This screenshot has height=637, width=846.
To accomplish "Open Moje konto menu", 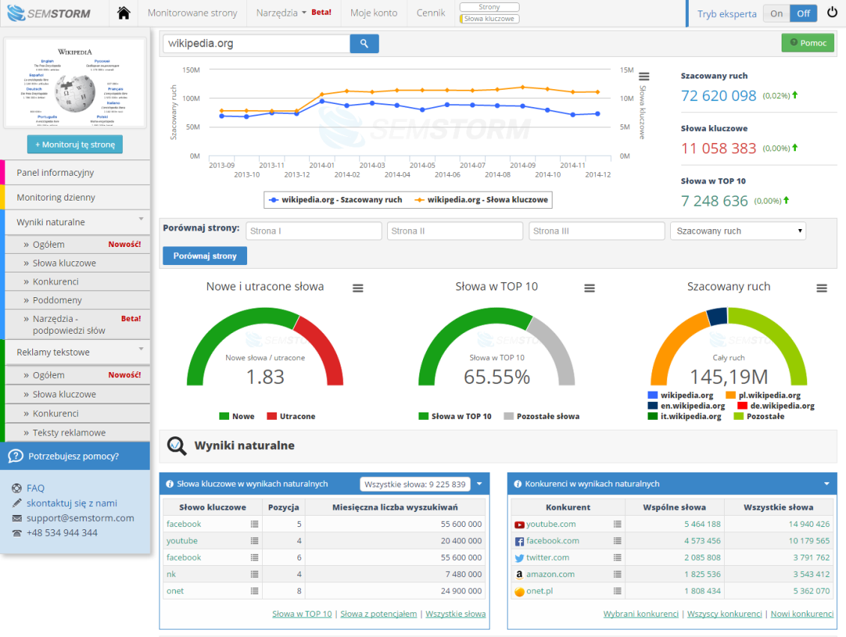I will (x=374, y=13).
